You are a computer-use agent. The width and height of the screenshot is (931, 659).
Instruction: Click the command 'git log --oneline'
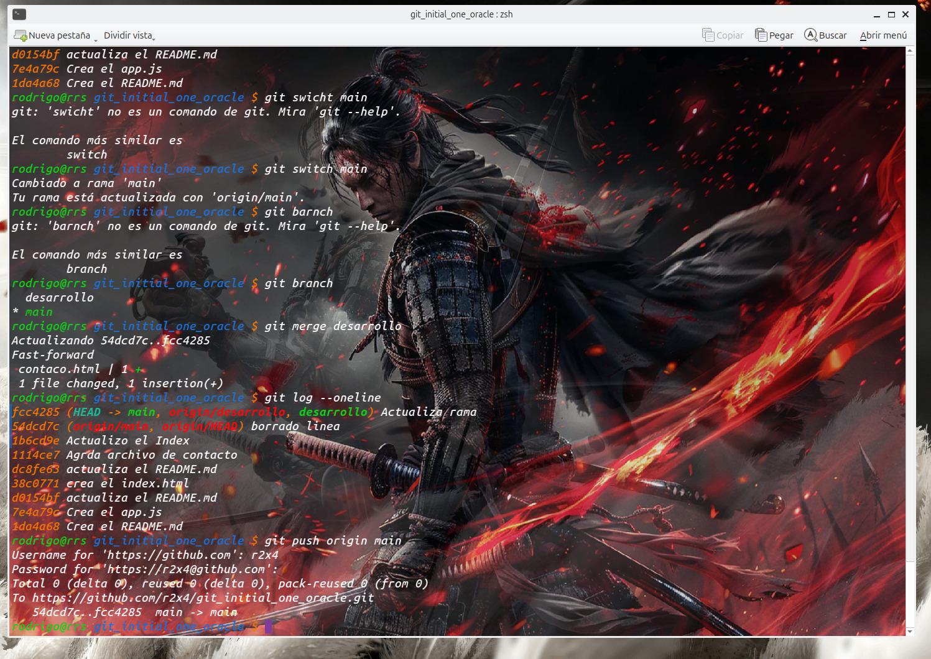(x=323, y=398)
